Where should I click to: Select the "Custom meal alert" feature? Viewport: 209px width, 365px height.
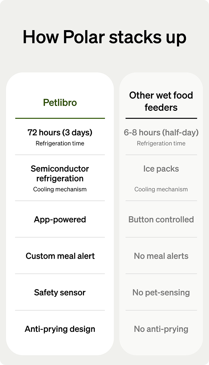(x=60, y=256)
